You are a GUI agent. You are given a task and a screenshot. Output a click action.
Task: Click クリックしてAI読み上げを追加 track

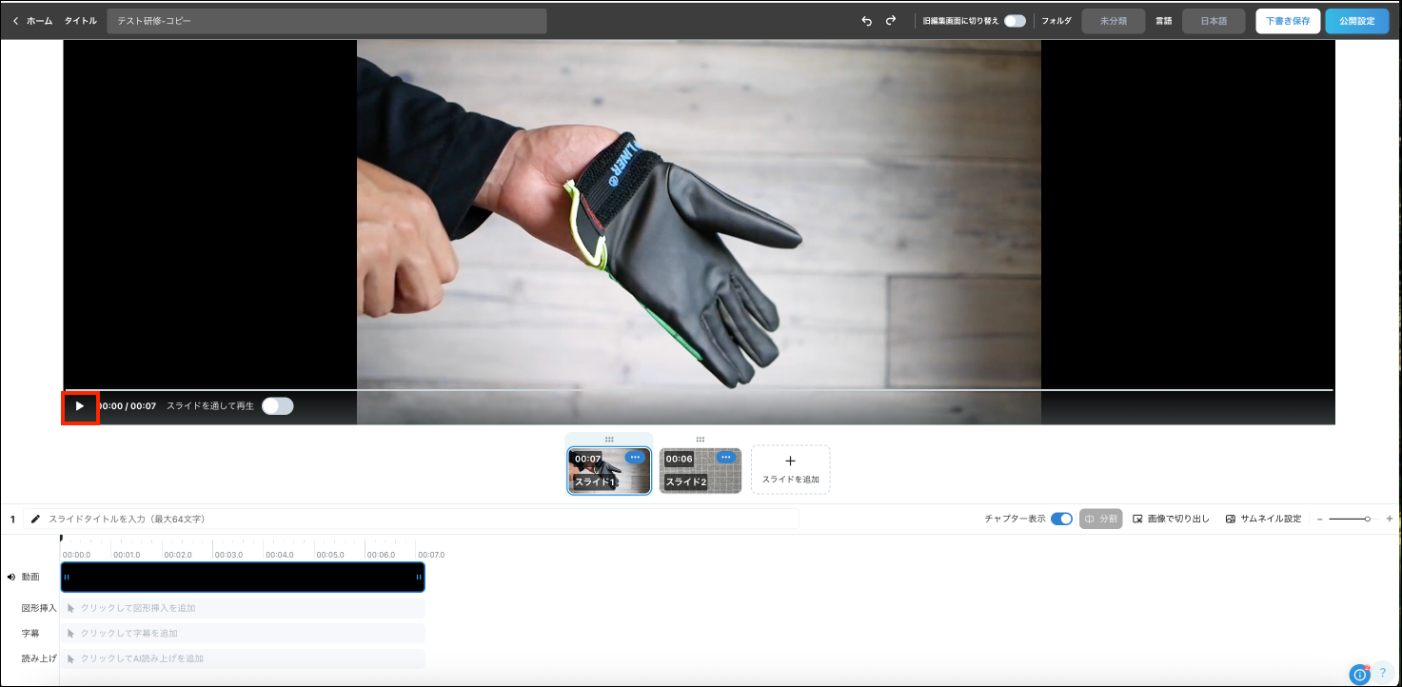coord(243,658)
